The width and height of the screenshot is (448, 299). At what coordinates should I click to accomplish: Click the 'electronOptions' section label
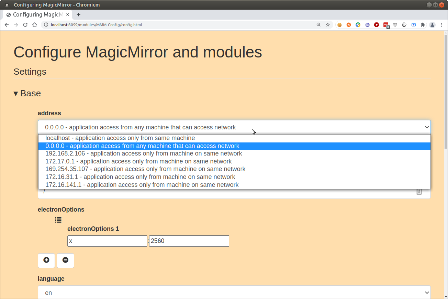[x=61, y=209]
